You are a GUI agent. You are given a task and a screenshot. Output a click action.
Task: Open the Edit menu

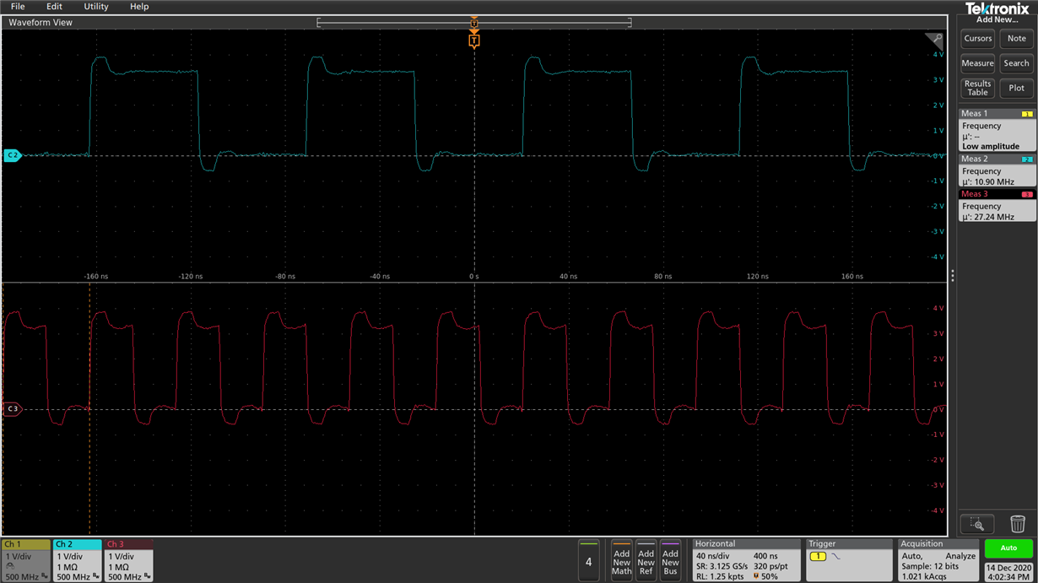click(55, 7)
